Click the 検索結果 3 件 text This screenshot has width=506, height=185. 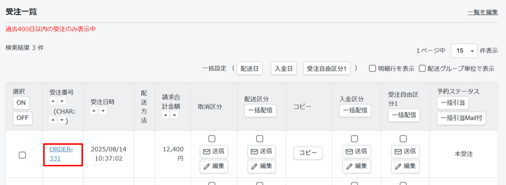pyautogui.click(x=25, y=48)
